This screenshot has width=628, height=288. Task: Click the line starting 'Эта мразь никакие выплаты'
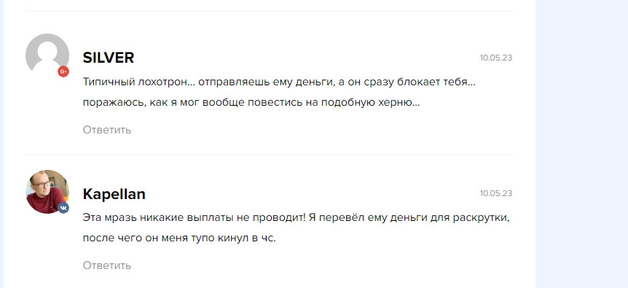click(296, 218)
